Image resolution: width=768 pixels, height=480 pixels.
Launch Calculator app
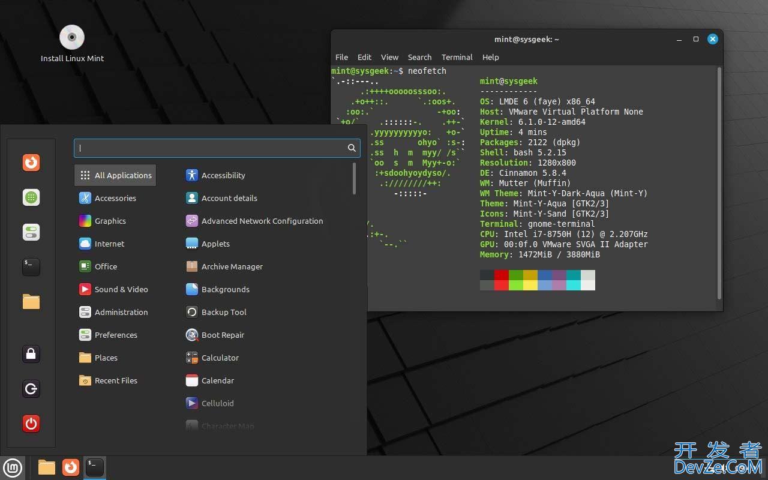coord(212,358)
